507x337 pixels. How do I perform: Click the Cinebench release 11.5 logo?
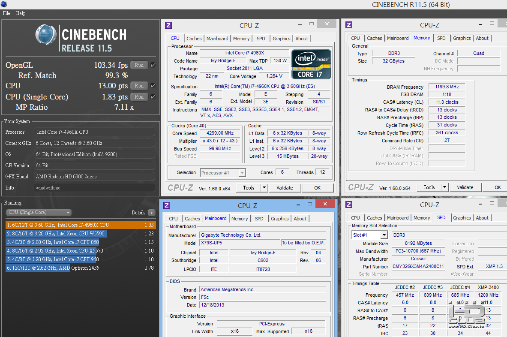[81, 38]
